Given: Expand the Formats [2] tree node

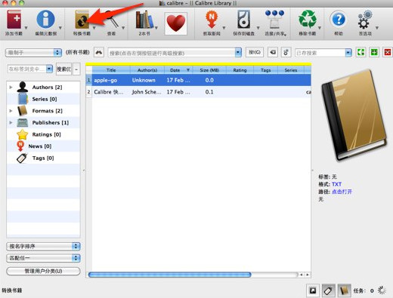Looking at the screenshot, I should point(11,111).
